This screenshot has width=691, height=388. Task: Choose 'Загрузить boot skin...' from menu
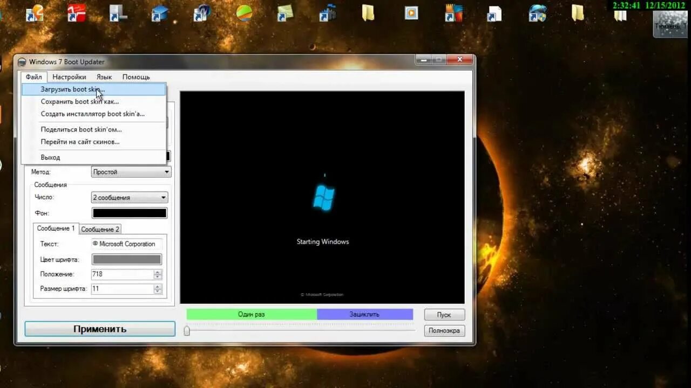(93, 89)
